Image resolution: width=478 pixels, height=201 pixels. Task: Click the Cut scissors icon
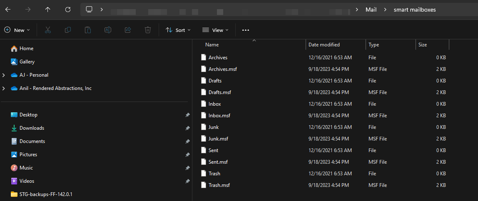[47, 30]
